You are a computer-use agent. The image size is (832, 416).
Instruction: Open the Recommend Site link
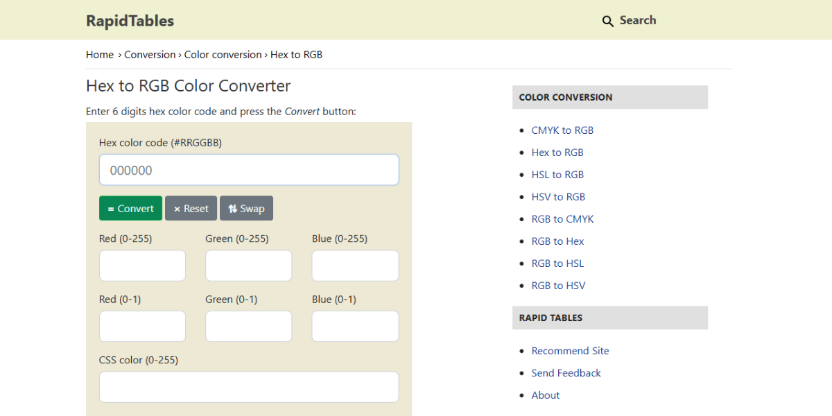pos(570,351)
